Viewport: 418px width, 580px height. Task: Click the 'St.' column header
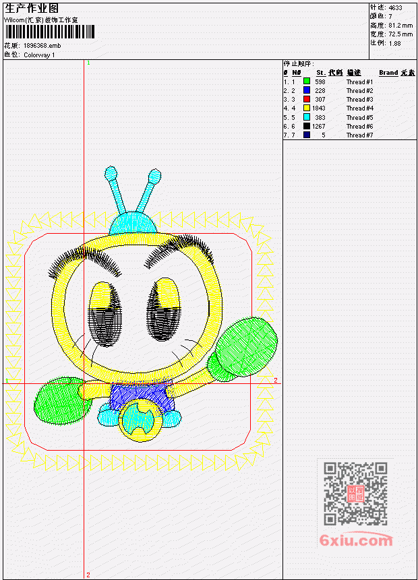321,73
